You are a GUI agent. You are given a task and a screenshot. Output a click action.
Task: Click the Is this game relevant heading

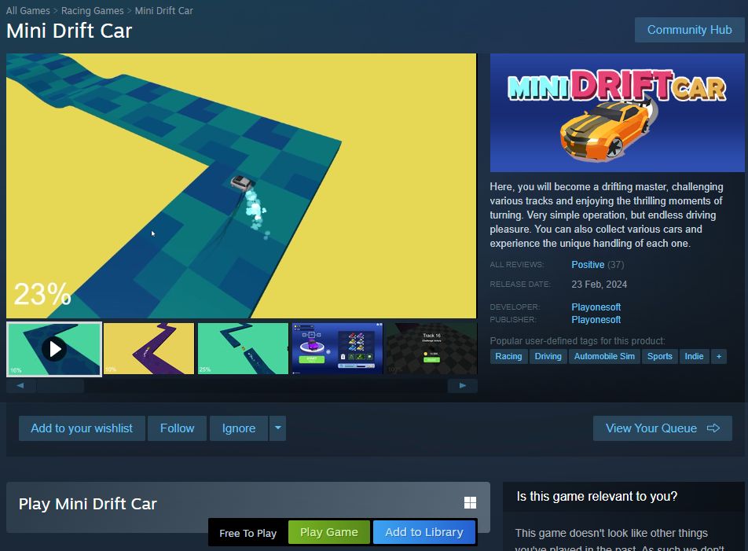point(597,497)
